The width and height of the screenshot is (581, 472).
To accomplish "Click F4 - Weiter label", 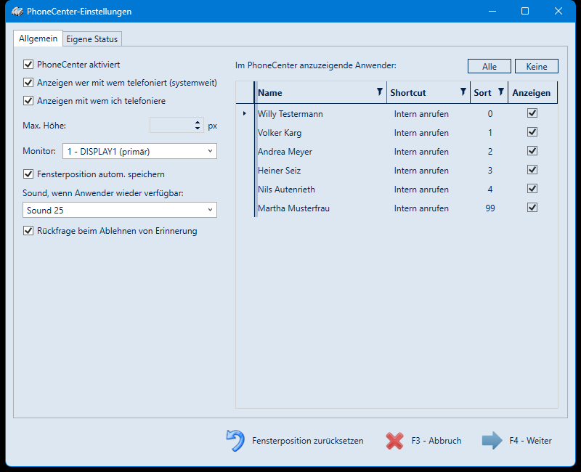I will click(x=530, y=441).
